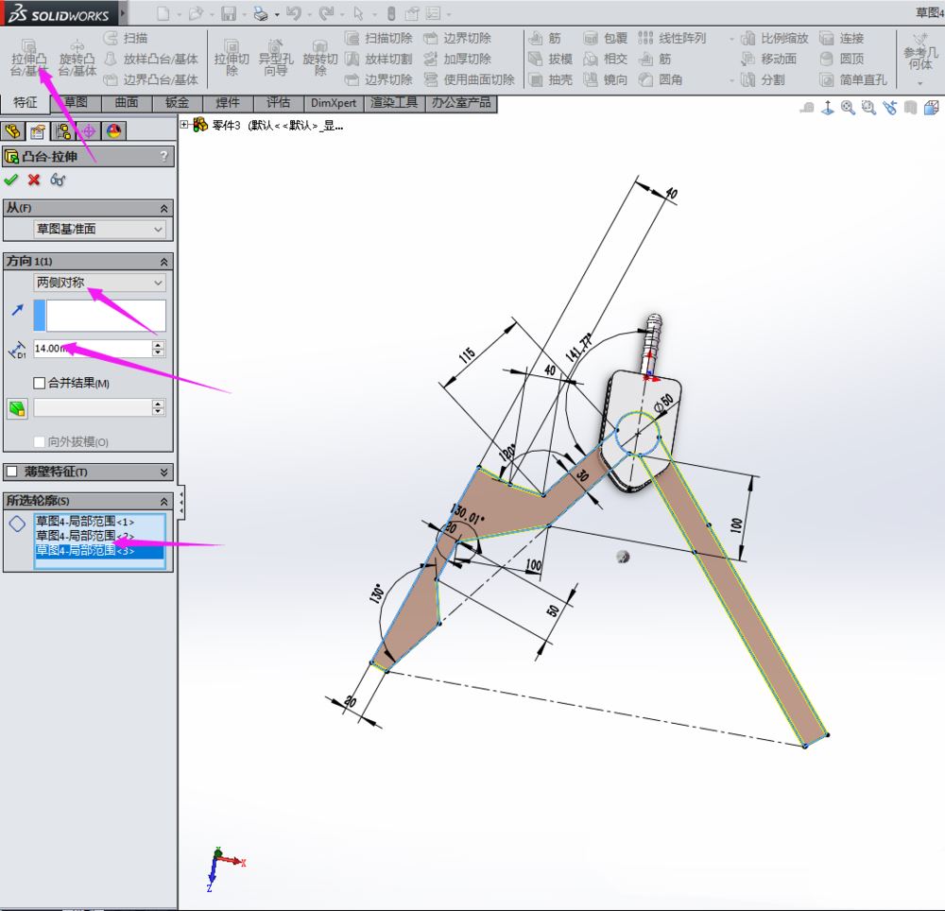Open the 两侧对称 end condition dropdown

click(x=99, y=283)
